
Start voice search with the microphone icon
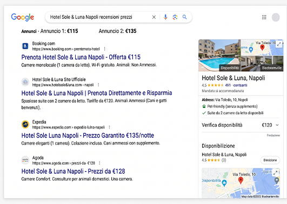pyautogui.click(x=165, y=17)
